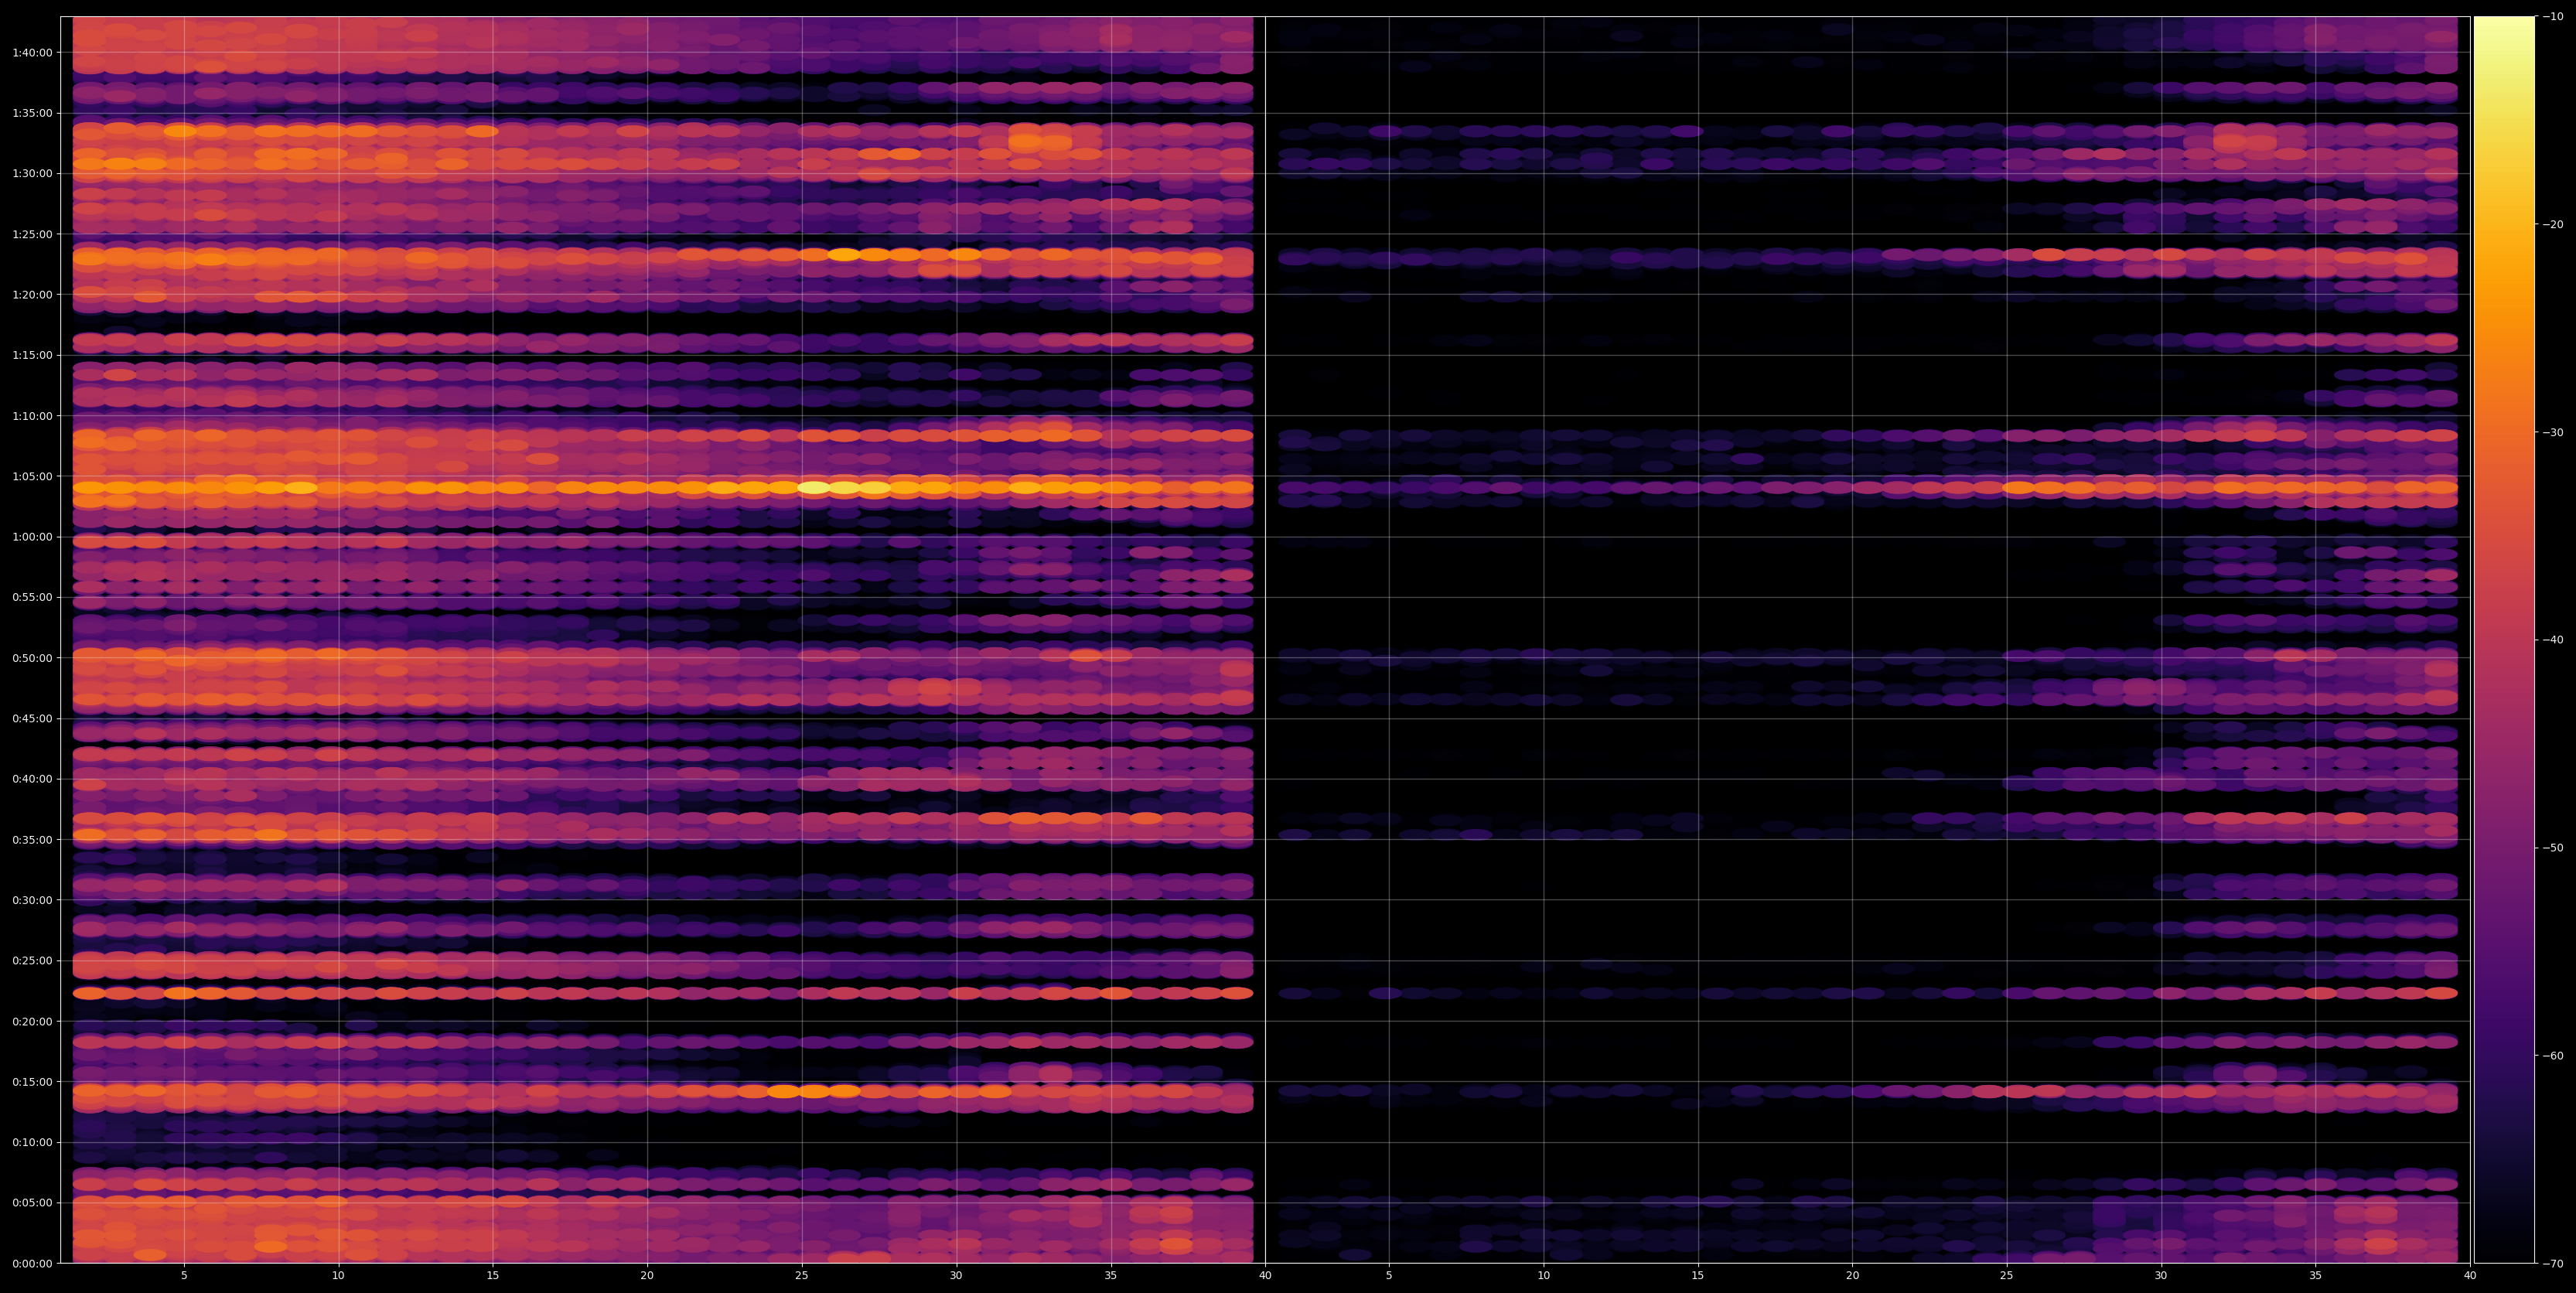Screen dimensions: 2576x1293
Task: Select x-axis label 10 under the right heatmap
Action: [1543, 1275]
